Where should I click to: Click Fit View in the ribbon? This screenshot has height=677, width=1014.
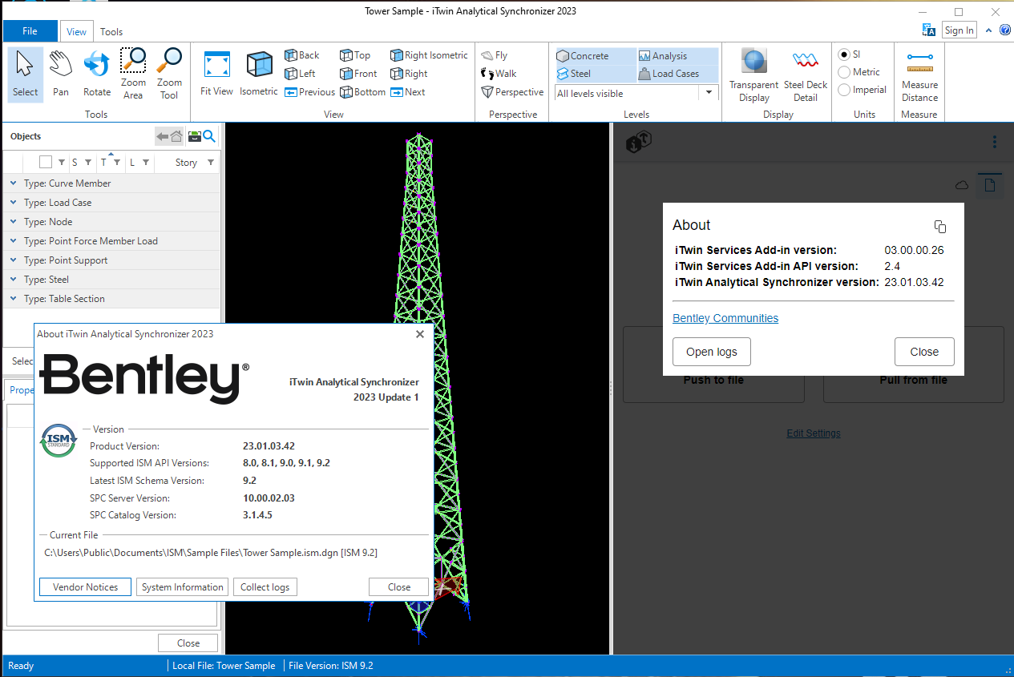coord(216,74)
